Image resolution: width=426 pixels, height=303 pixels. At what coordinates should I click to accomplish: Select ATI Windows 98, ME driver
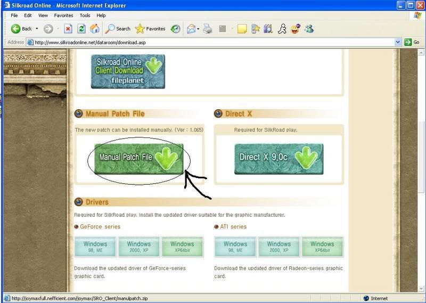[x=235, y=247]
